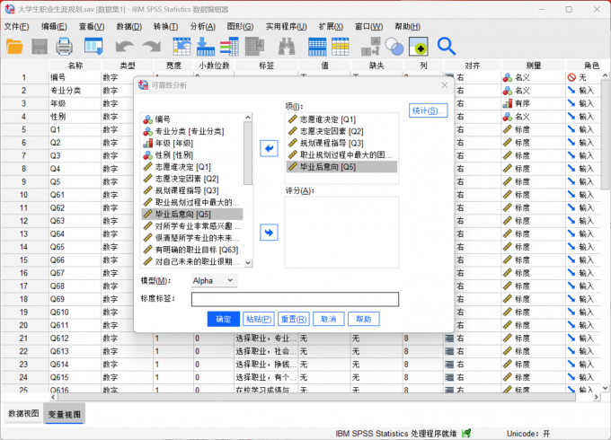The image size is (611, 440).
Task: Click the Go to variable toolbar icon
Action: (x=206, y=47)
